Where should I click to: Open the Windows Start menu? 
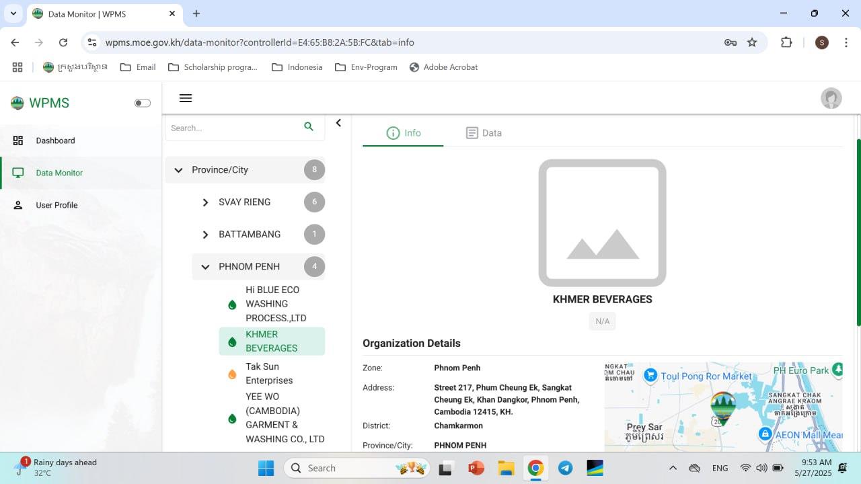coord(266,468)
